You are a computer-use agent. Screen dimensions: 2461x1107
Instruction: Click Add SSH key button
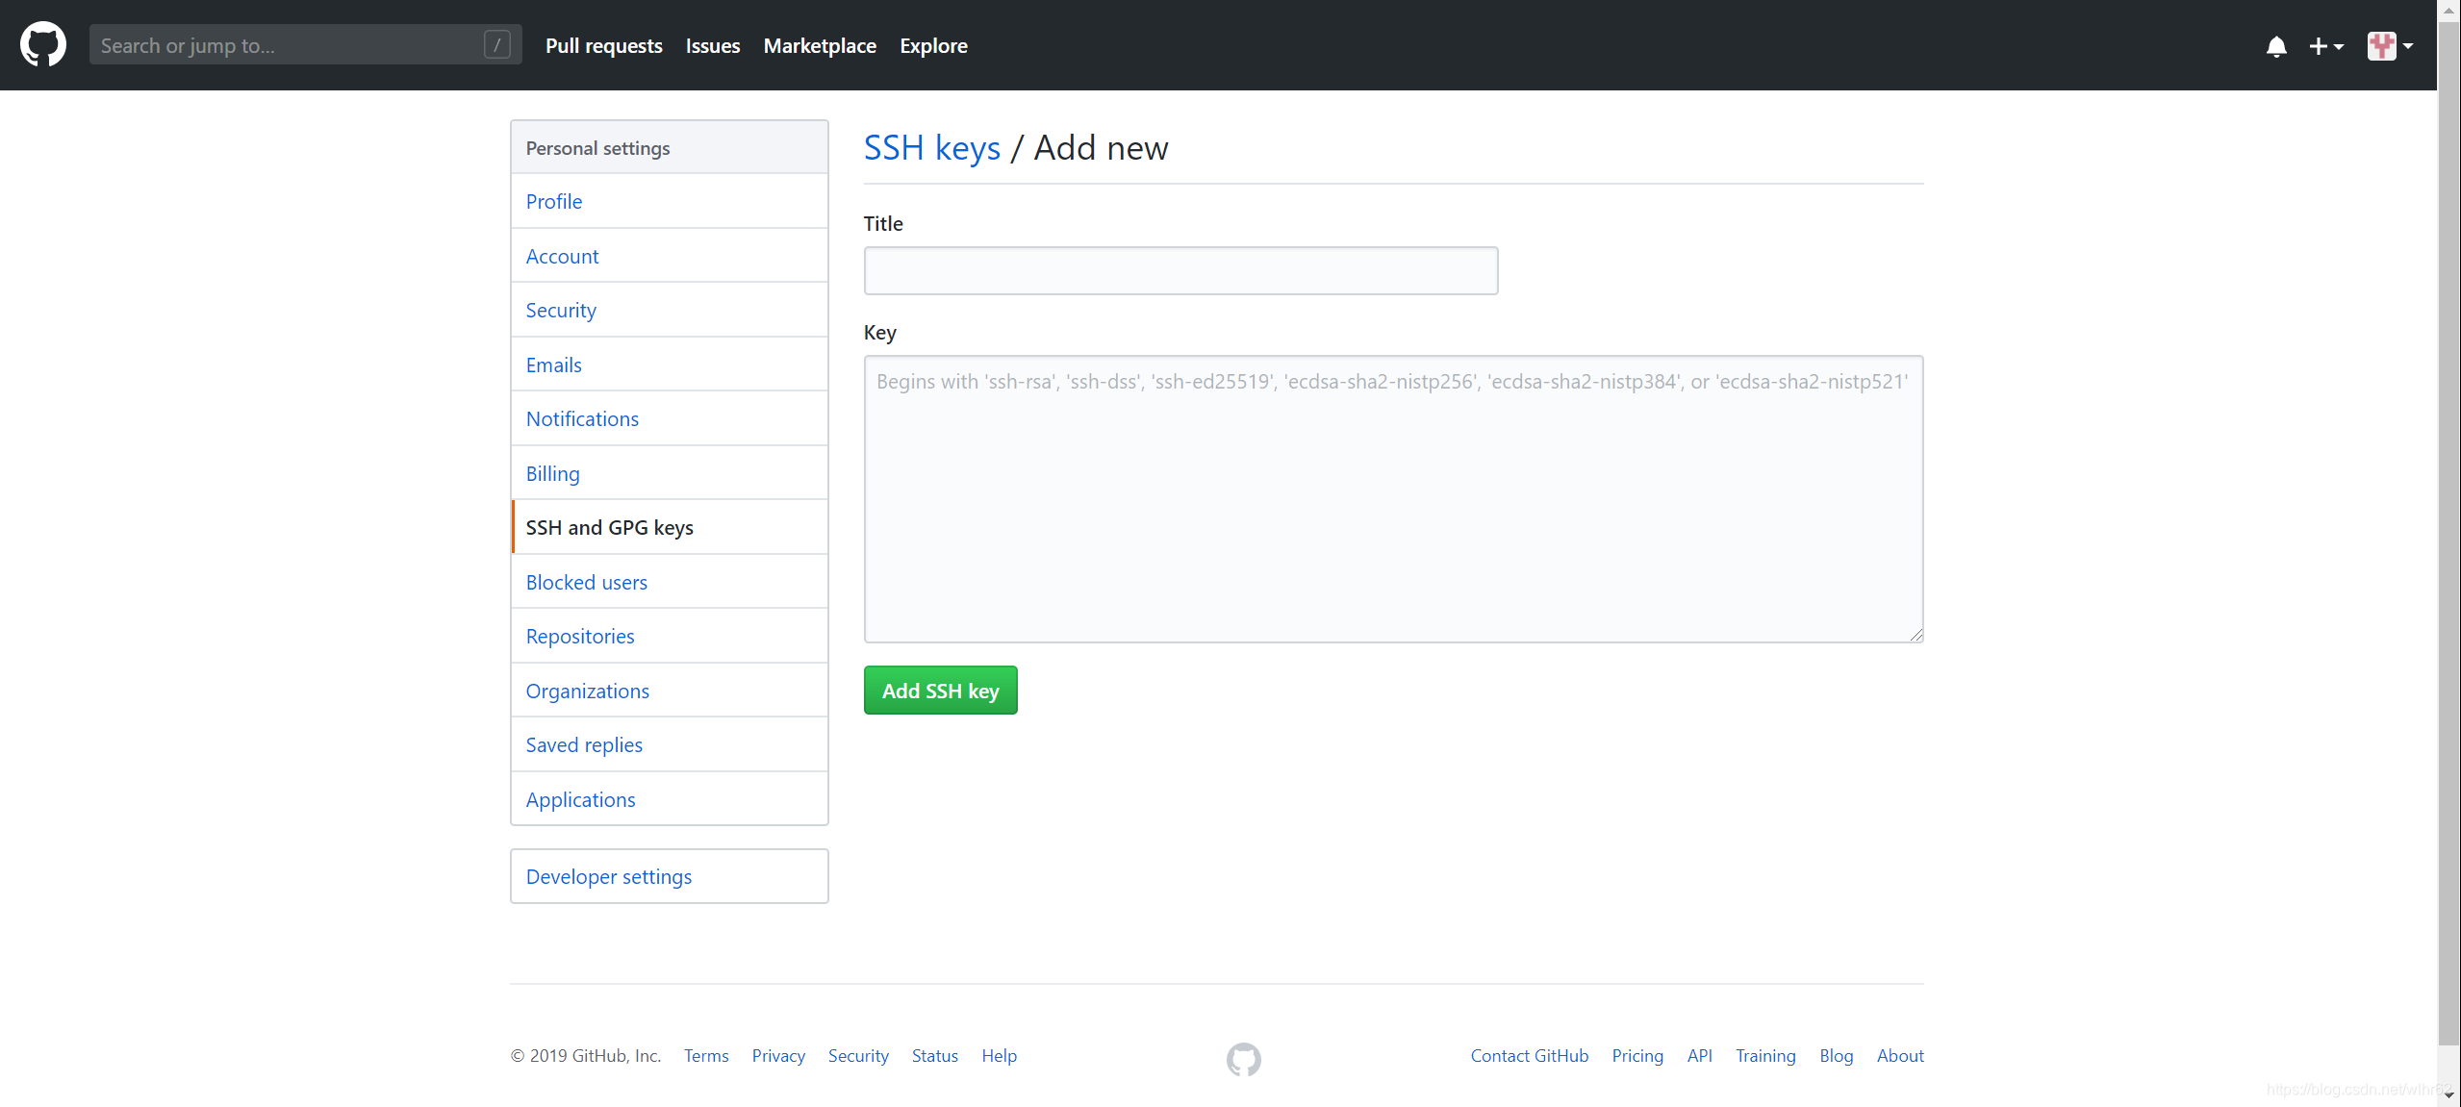940,690
